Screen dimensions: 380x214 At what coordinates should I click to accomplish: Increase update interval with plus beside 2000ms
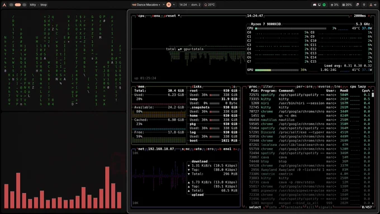(369, 16)
